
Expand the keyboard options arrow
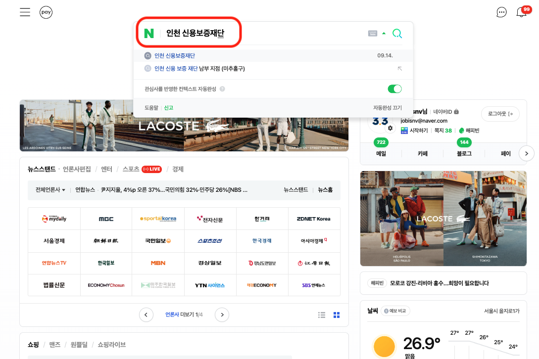point(384,32)
